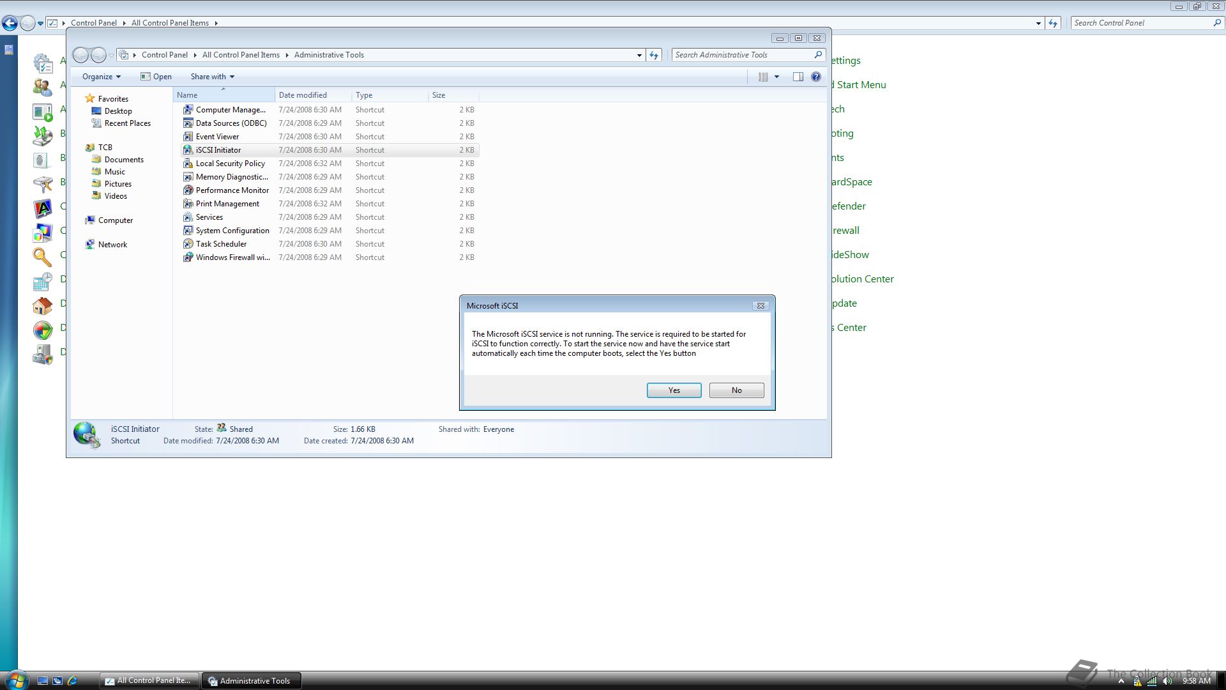Click the volume speaker tray icon
The width and height of the screenshot is (1226, 690).
coord(1168,681)
